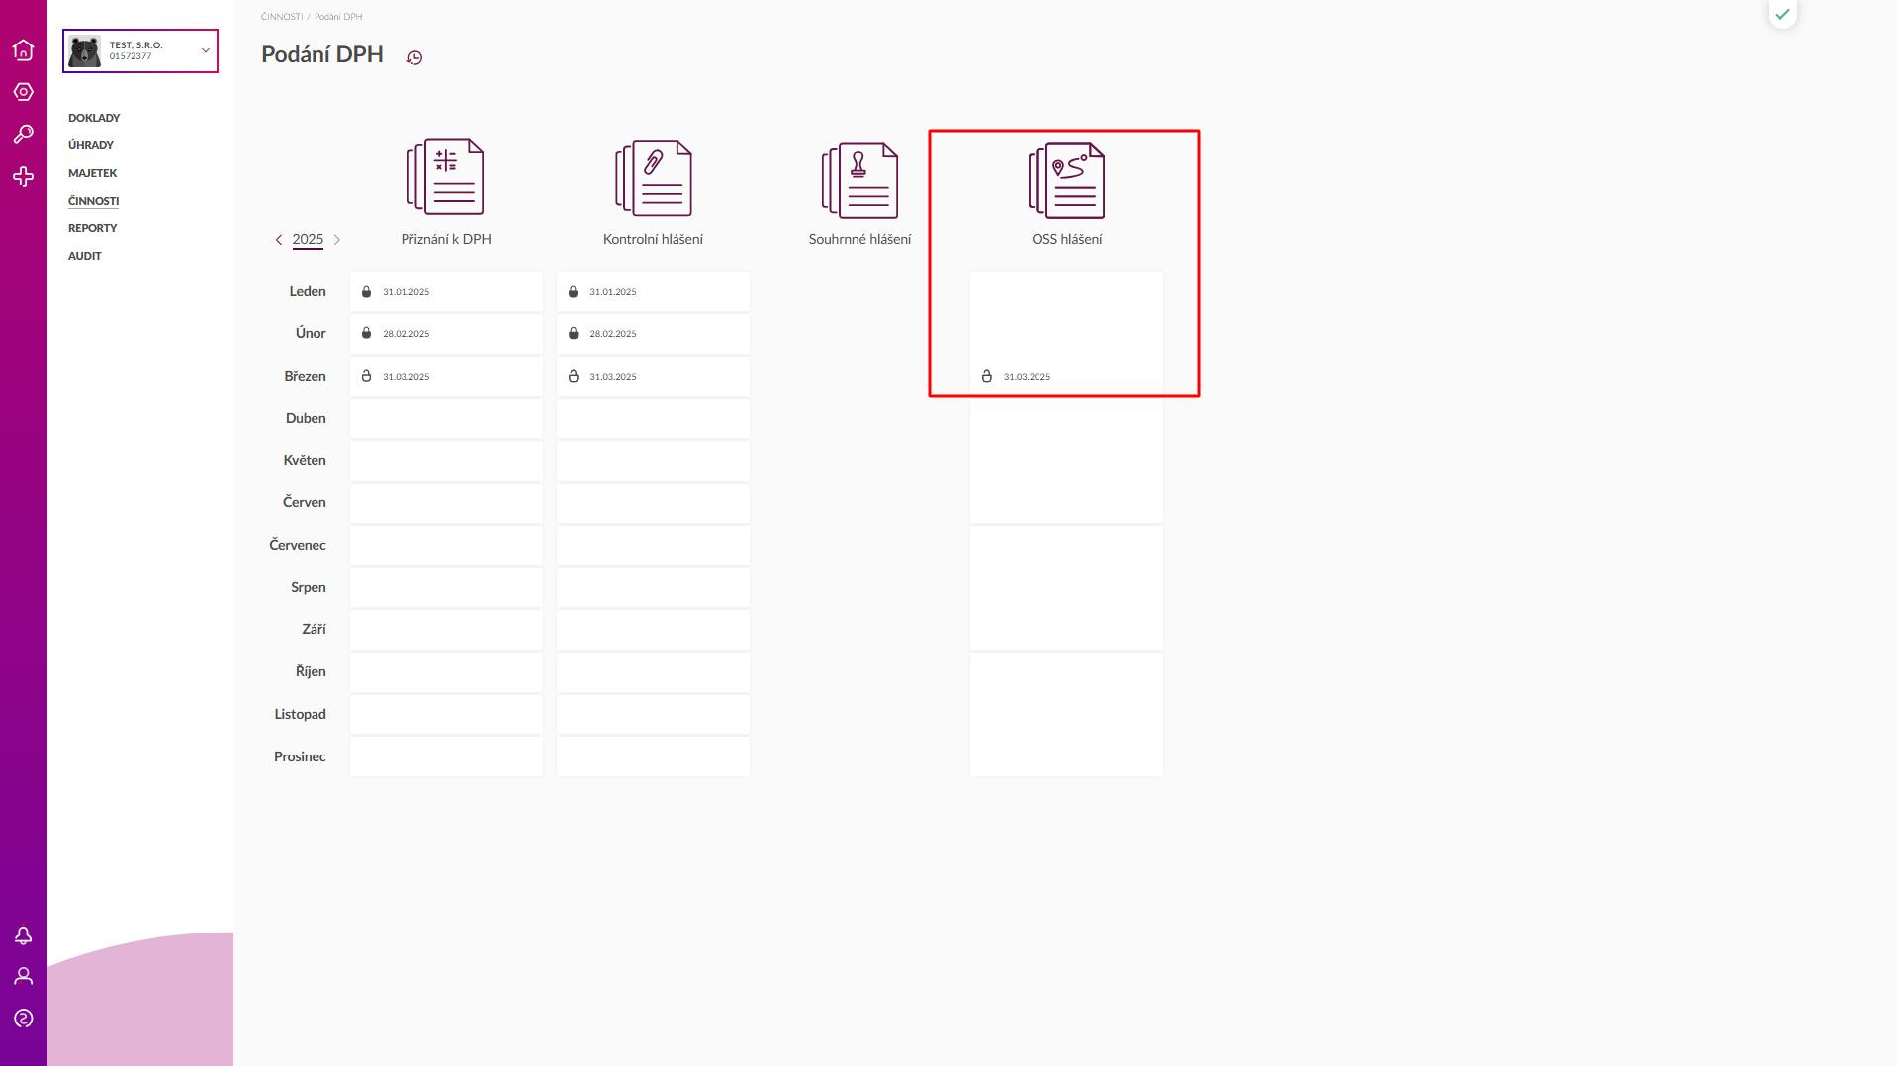Click the Listopad month label
Screen dimensions: 1897x1066
pyautogui.click(x=300, y=714)
